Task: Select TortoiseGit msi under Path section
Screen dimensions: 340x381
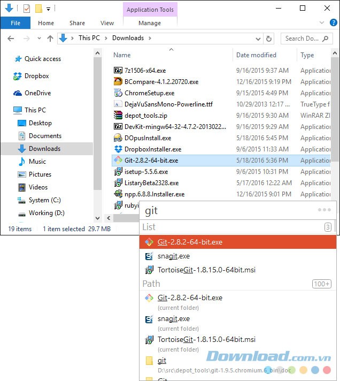Action: (x=238, y=344)
